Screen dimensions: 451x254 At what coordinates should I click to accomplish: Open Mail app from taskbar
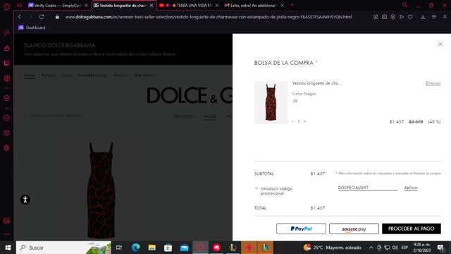185,248
